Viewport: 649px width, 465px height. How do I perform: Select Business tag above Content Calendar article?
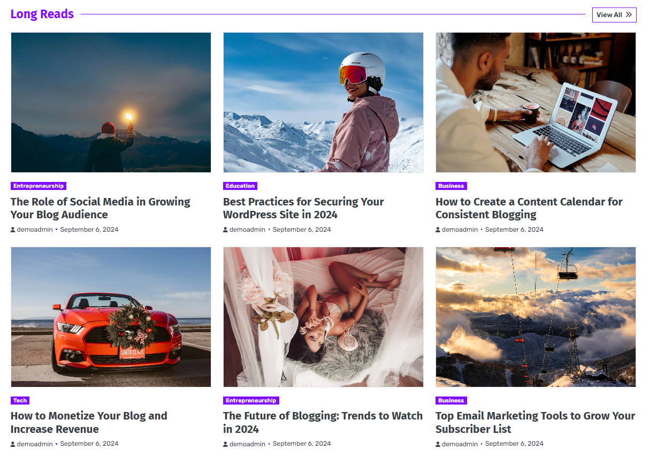[451, 186]
